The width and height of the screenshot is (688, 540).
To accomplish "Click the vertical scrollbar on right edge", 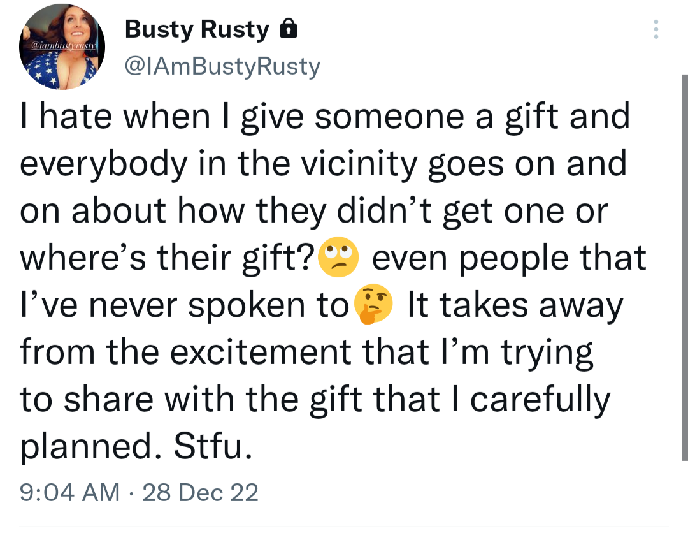I will [x=684, y=268].
